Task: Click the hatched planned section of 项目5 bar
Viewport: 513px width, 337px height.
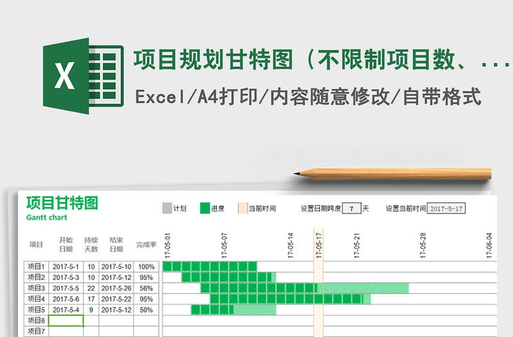Action: coord(255,309)
